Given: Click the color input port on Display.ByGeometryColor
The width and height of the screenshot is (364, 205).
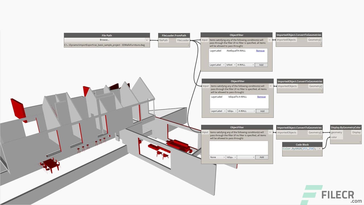Looking at the screenshot, I should [334, 137].
